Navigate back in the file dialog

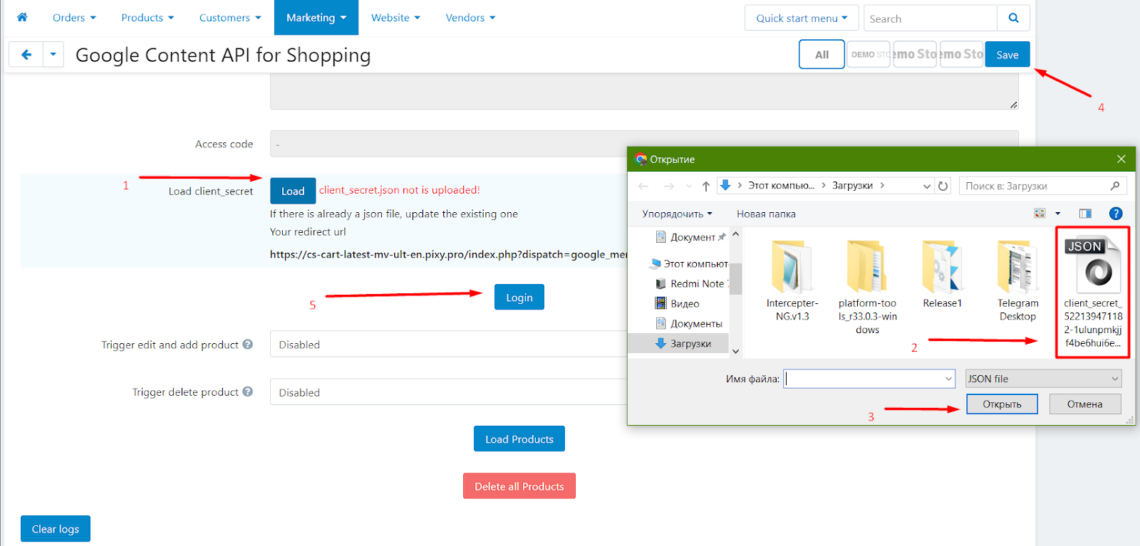pyautogui.click(x=643, y=186)
